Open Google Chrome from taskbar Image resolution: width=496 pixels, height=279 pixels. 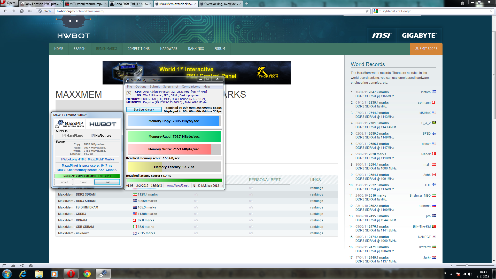click(87, 274)
